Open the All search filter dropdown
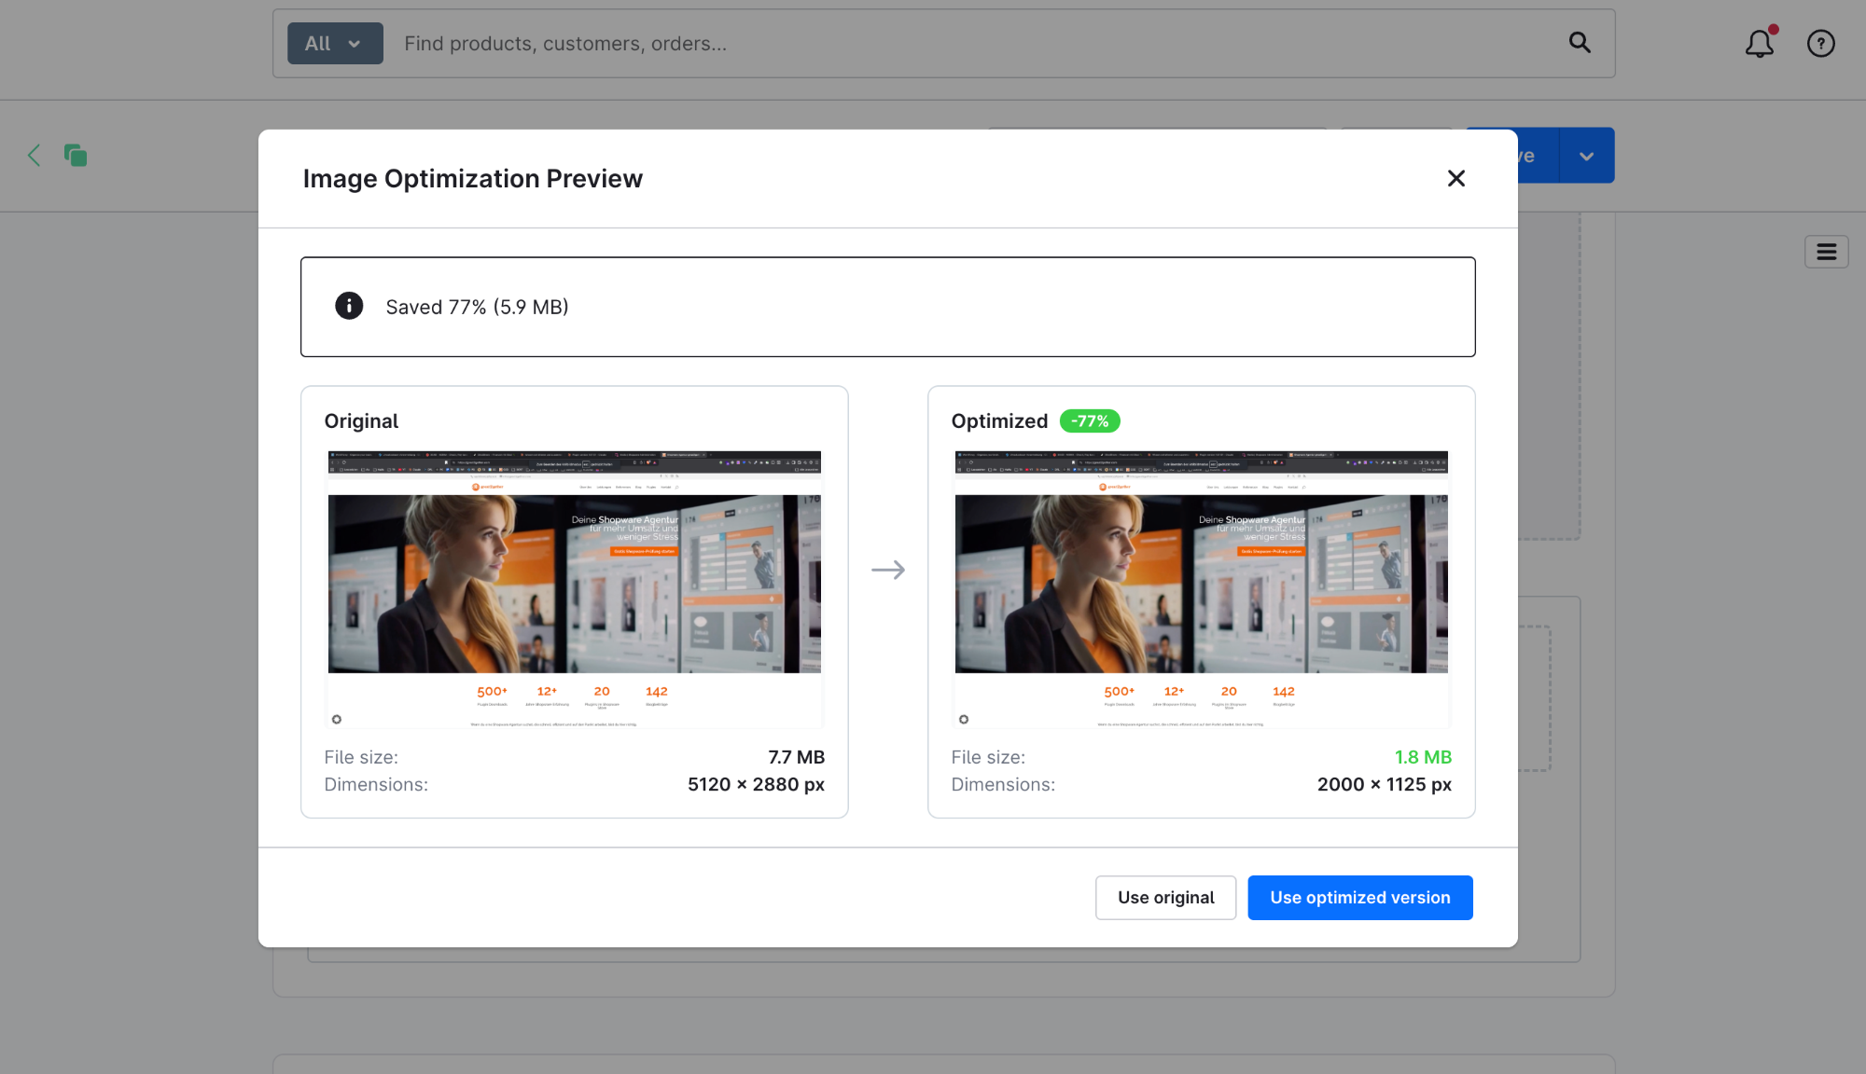 click(x=334, y=43)
